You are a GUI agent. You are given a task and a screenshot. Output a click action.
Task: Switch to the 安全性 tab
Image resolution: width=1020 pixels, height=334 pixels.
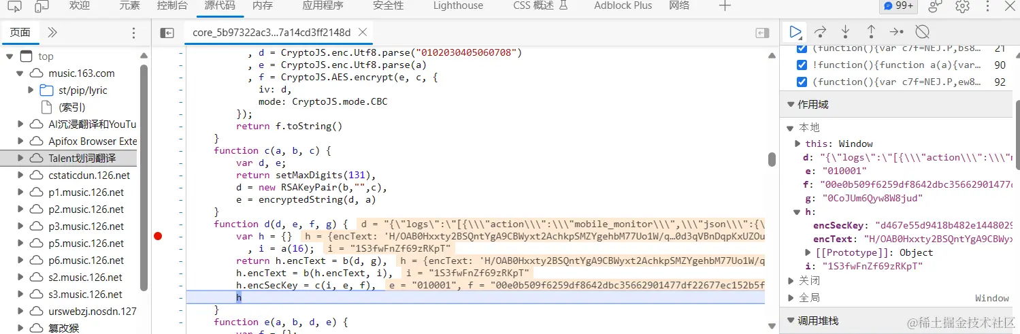[x=388, y=5]
